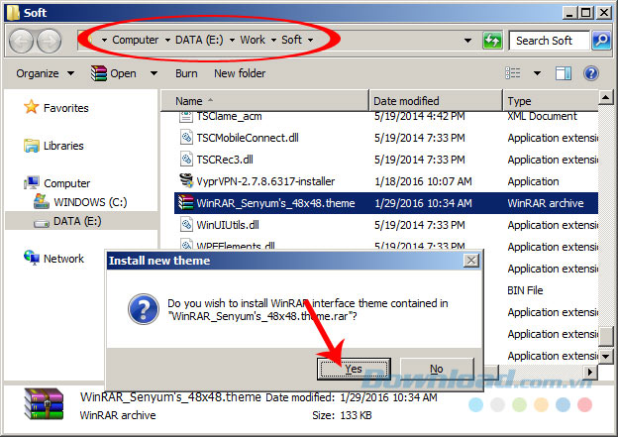Click the Forward navigation arrow
618x437 pixels.
49,41
